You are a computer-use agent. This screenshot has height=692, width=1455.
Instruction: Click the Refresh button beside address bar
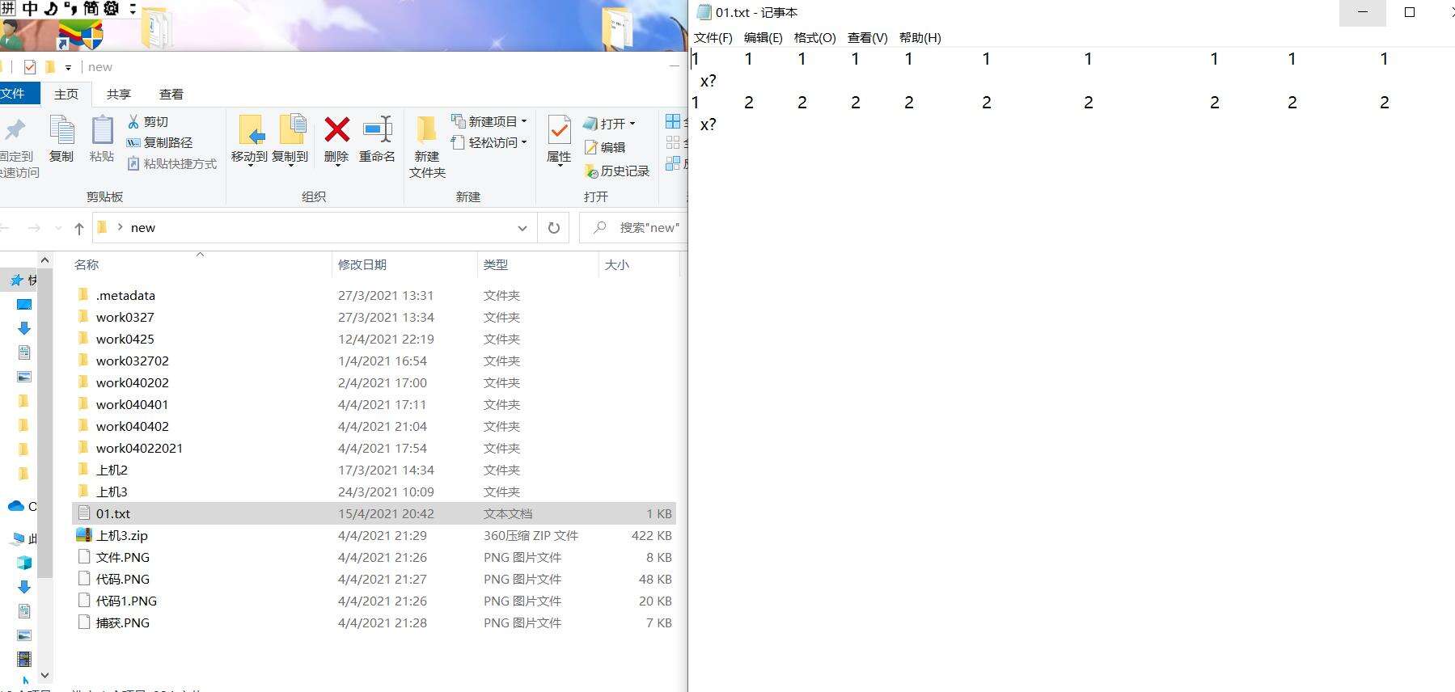coord(554,228)
